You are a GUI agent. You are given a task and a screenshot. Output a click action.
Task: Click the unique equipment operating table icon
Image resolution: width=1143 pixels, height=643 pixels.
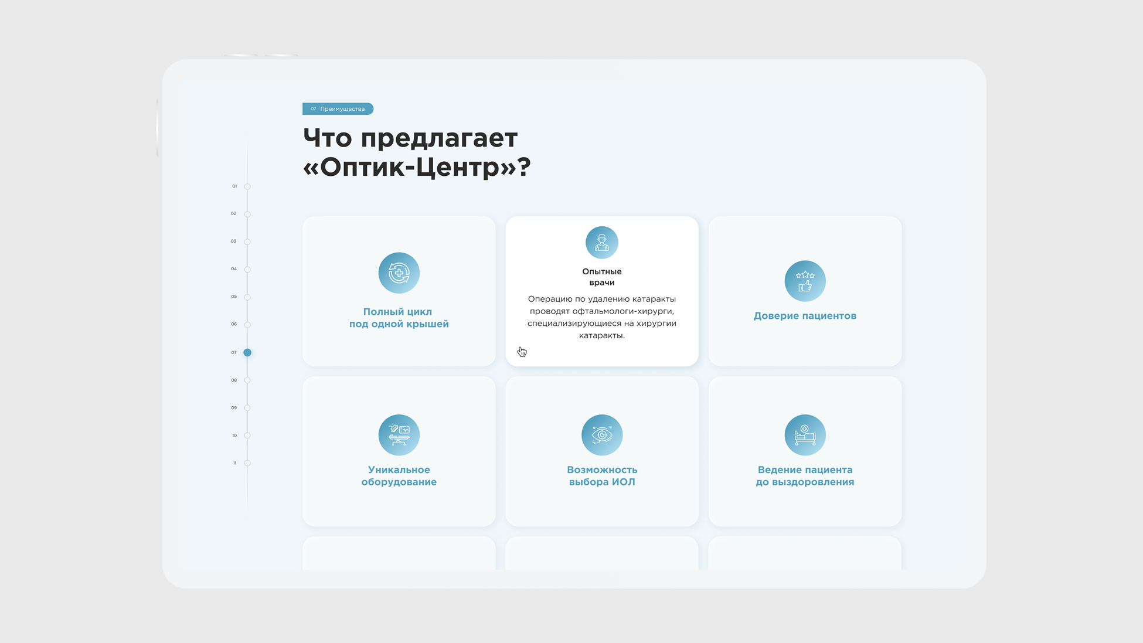[x=399, y=435]
